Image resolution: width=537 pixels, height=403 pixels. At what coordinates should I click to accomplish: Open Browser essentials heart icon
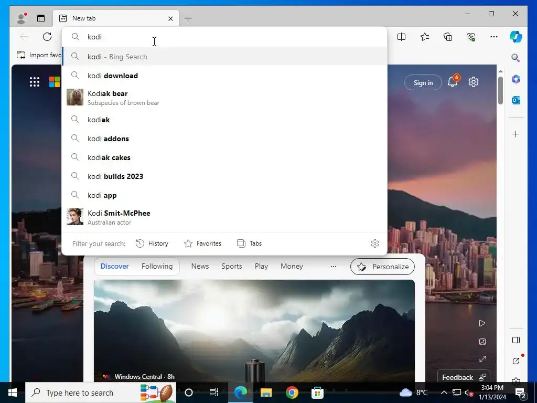tap(471, 37)
